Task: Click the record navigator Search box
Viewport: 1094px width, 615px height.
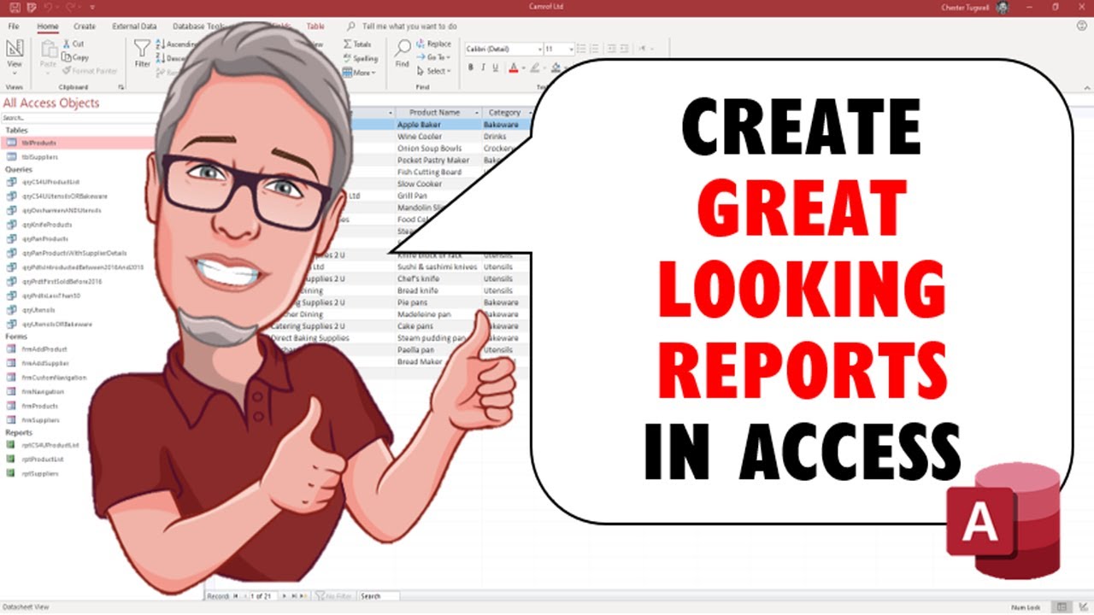Action: click(x=379, y=595)
